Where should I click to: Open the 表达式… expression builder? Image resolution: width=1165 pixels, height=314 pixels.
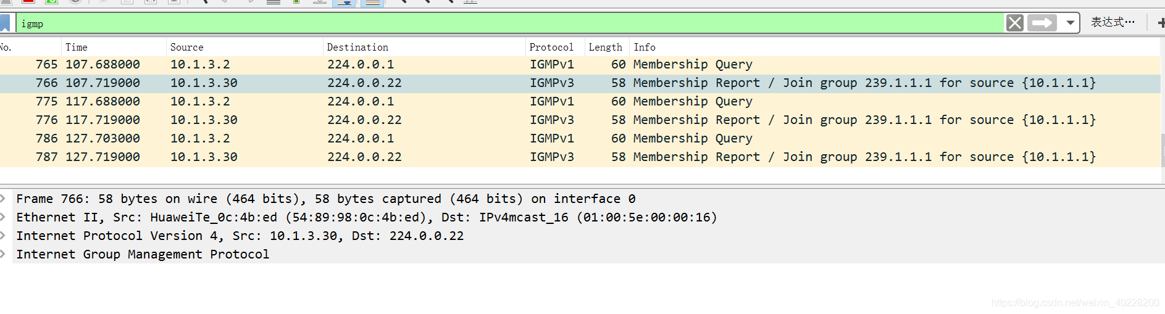pyautogui.click(x=1113, y=22)
